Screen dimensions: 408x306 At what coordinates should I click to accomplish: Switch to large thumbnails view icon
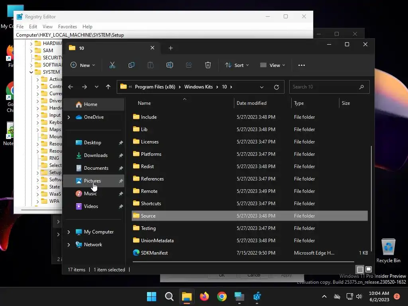coord(369,269)
